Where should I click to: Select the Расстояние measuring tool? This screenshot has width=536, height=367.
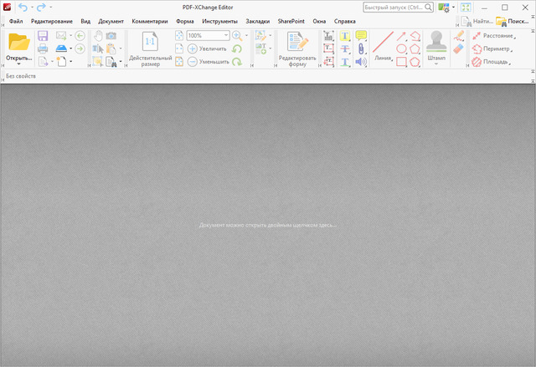pyautogui.click(x=492, y=36)
